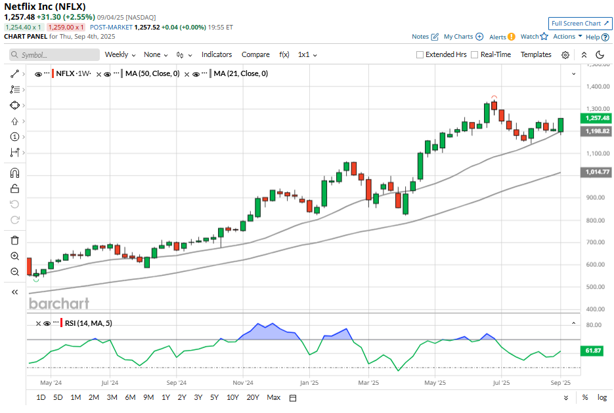This screenshot has height=413, width=614.
Task: Open the custom date range calendar icon
Action: click(292, 398)
